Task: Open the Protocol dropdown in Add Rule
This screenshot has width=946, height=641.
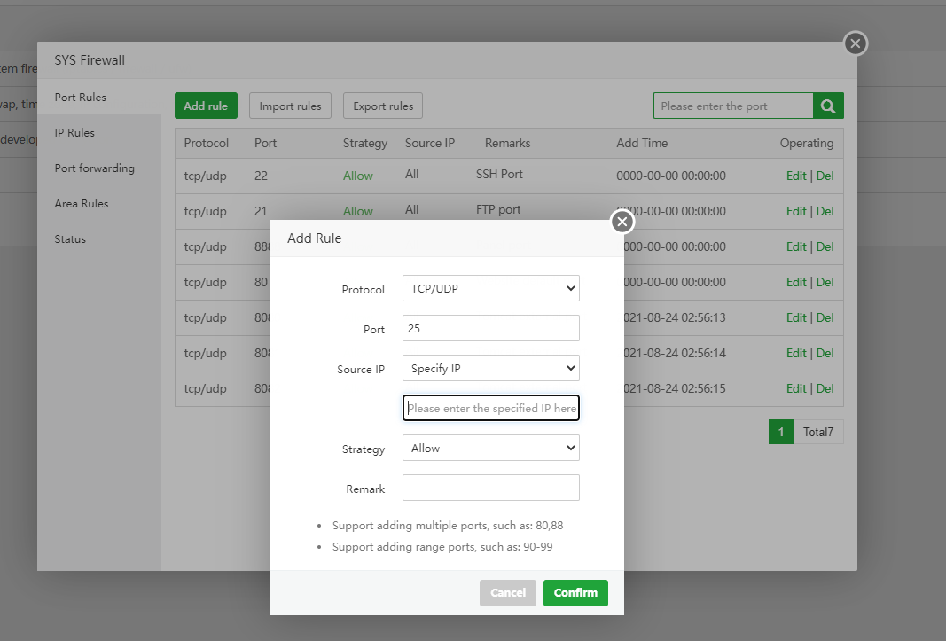Action: [x=490, y=288]
